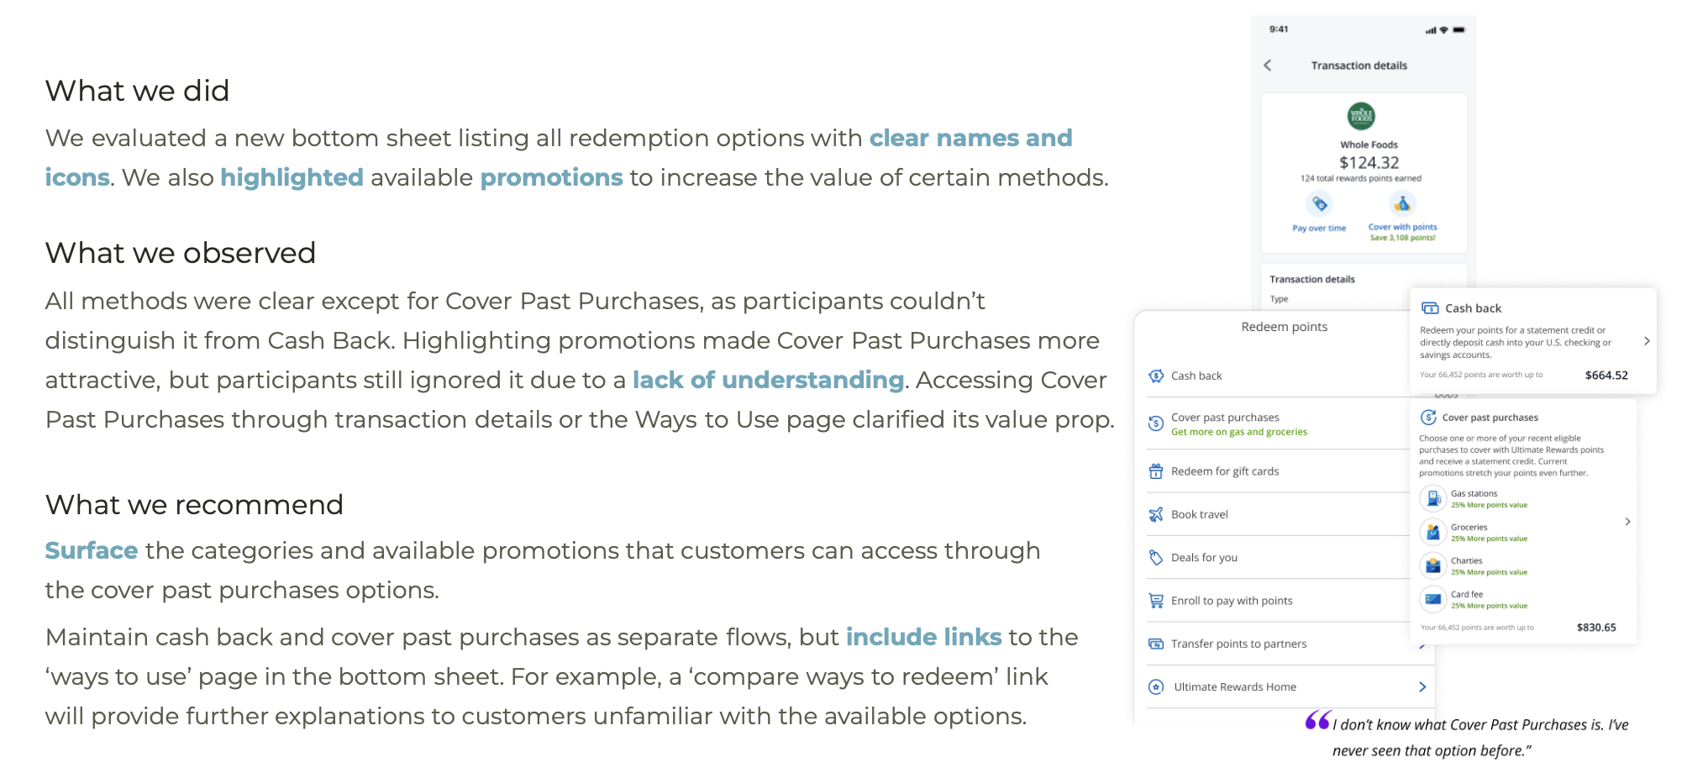Select the Pay over time icon

pyautogui.click(x=1319, y=204)
